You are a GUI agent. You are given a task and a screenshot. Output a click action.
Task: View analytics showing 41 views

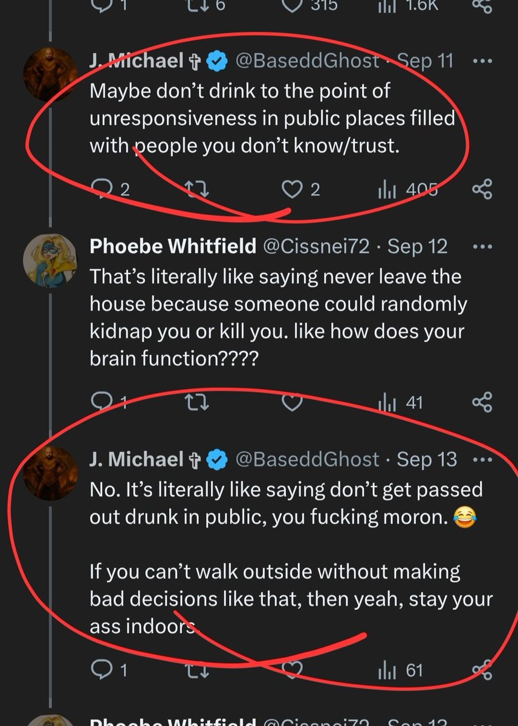400,402
